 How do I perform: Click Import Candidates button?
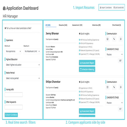(106, 8)
